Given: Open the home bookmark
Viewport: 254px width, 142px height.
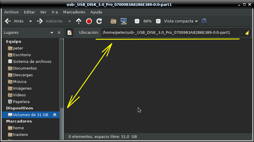Looking at the screenshot, I should point(31,128).
